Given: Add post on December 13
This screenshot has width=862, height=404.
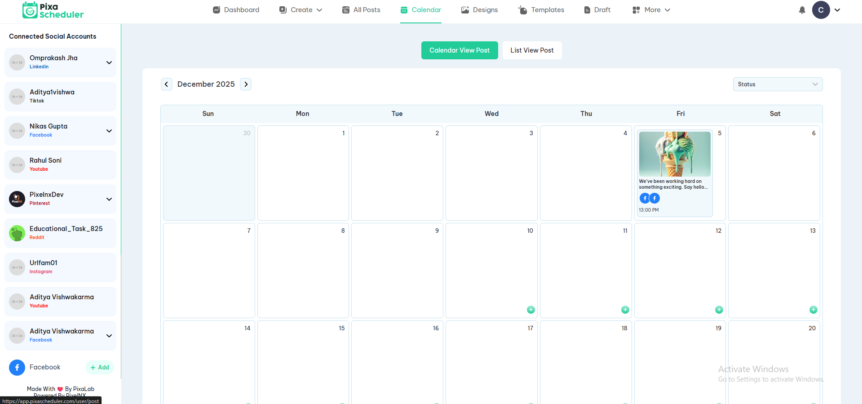Looking at the screenshot, I should (x=813, y=310).
